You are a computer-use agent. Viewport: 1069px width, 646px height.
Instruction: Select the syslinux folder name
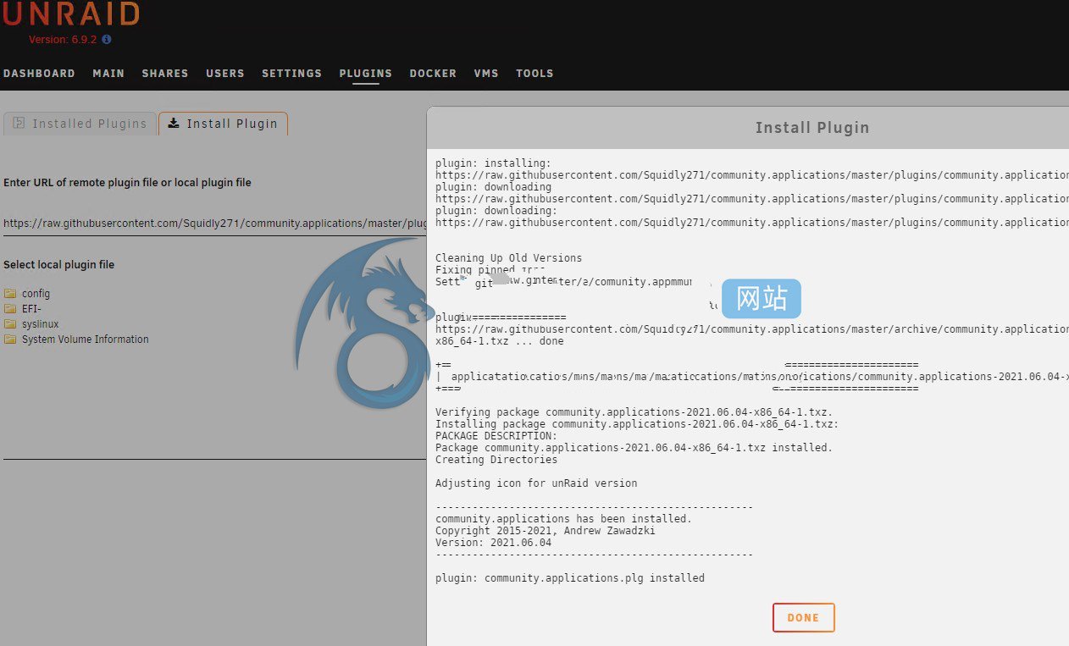pyautogui.click(x=40, y=324)
